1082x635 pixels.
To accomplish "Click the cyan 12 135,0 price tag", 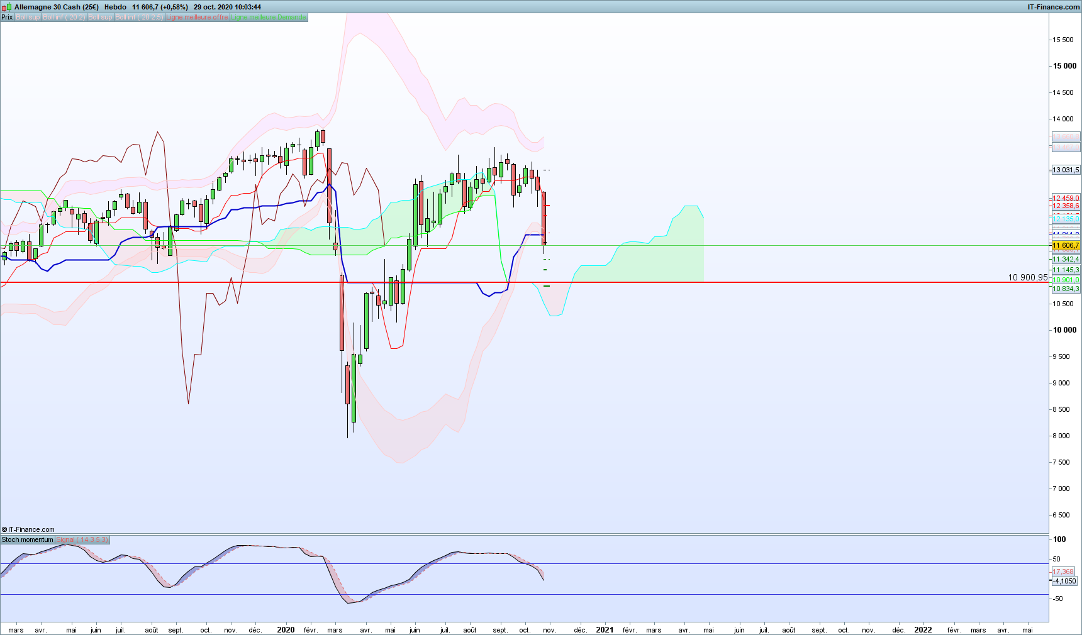I will [1066, 219].
